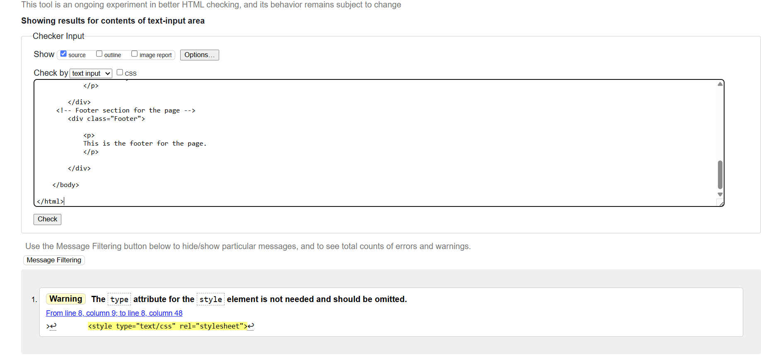The image size is (761, 355).
Task: Click the 'style' code term in warning
Action: point(210,299)
